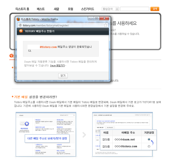Click the gray arrow between screenshots
Screen dimensions: 190x163
coord(84,135)
